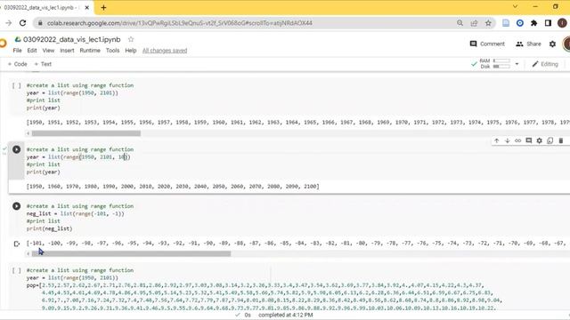Image resolution: width=570 pixels, height=320 pixels.
Task: Click the print(neg_list) line
Action: click(x=50, y=228)
